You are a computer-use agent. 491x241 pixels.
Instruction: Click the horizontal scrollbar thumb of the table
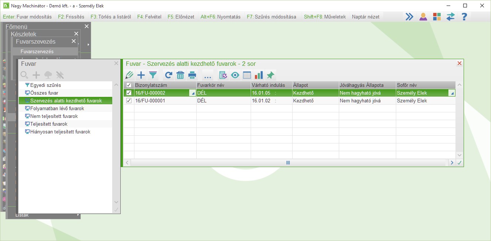[x=288, y=163]
